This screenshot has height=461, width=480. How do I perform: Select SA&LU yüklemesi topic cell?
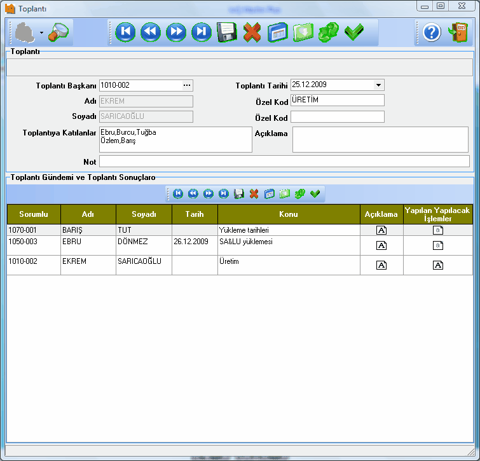pyautogui.click(x=289, y=245)
